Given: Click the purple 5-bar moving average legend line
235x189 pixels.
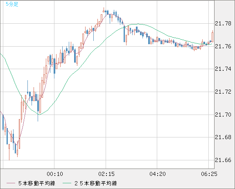Looking at the screenshot, I should pyautogui.click(x=11, y=183).
